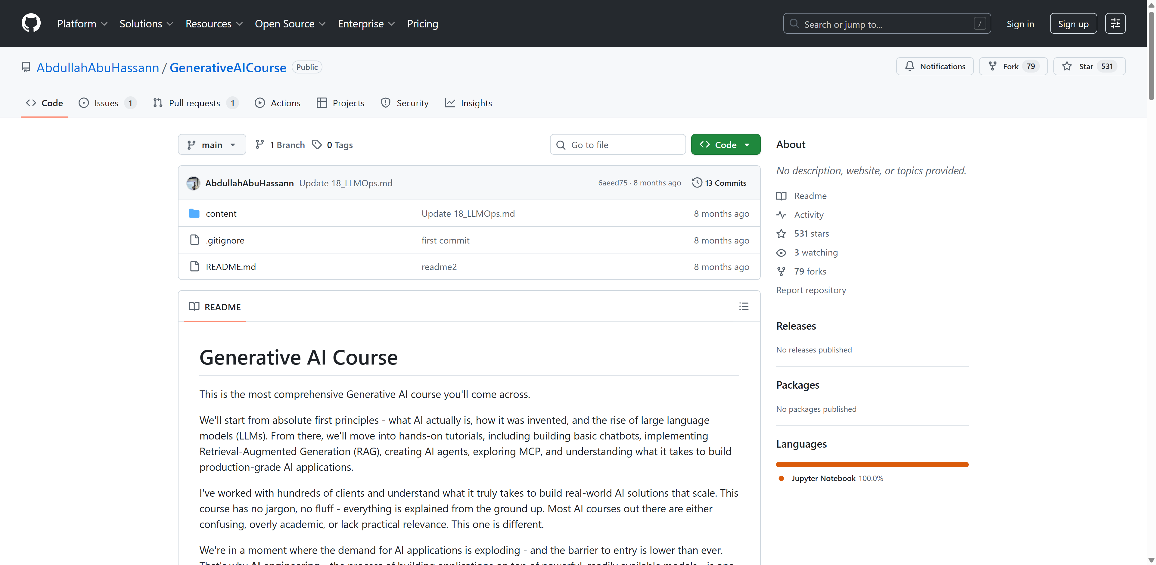1156x565 pixels.
Task: Click the Notifications bell button
Action: tap(934, 67)
